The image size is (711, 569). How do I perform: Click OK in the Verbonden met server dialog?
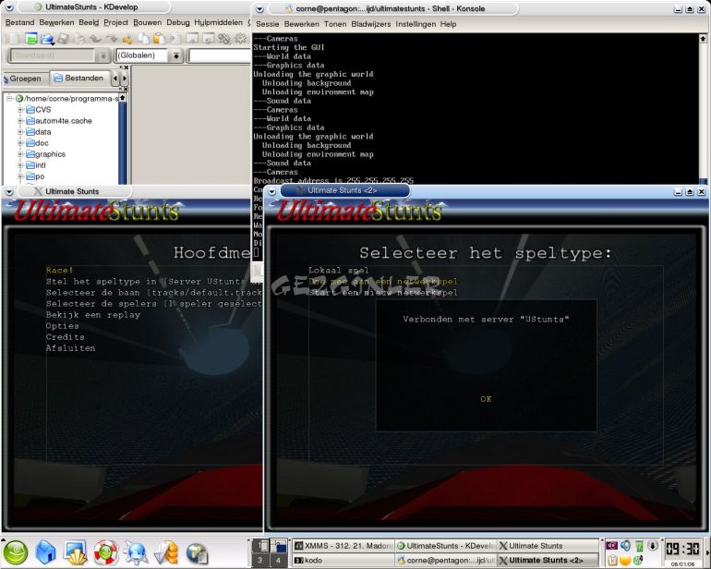coord(486,399)
